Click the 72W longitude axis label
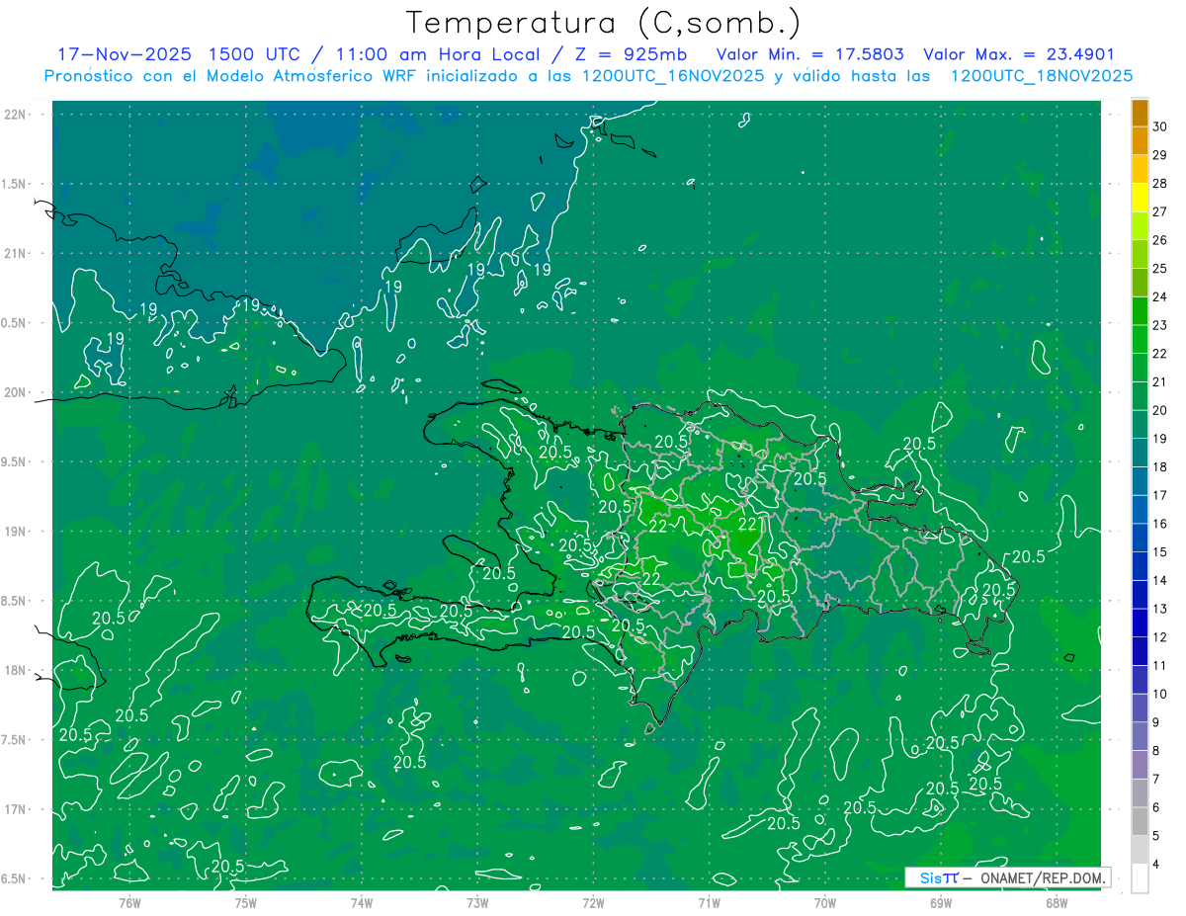Screen dimensions: 1186x916 593,902
